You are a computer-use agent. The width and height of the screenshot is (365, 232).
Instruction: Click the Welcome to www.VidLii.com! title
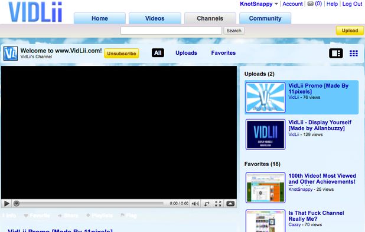point(61,51)
